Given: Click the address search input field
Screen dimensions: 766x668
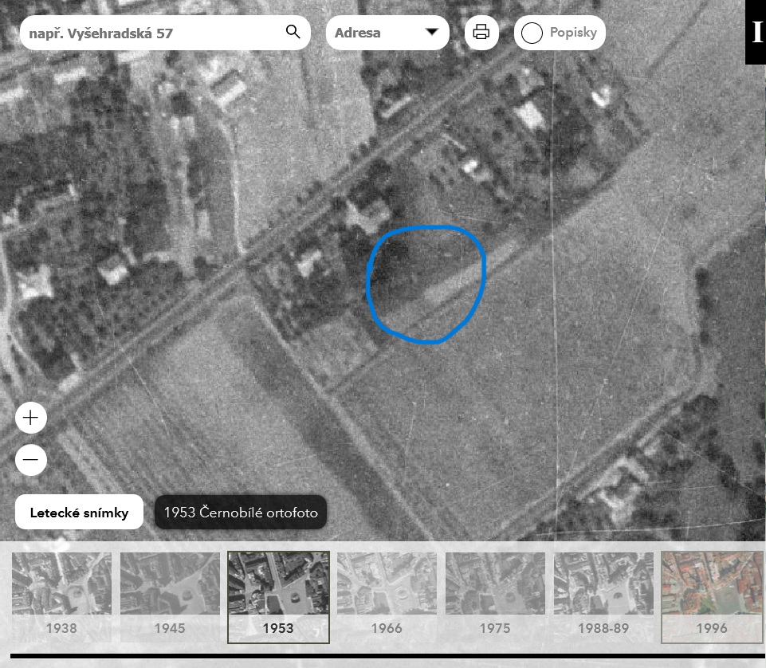Looking at the screenshot, I should click(151, 33).
